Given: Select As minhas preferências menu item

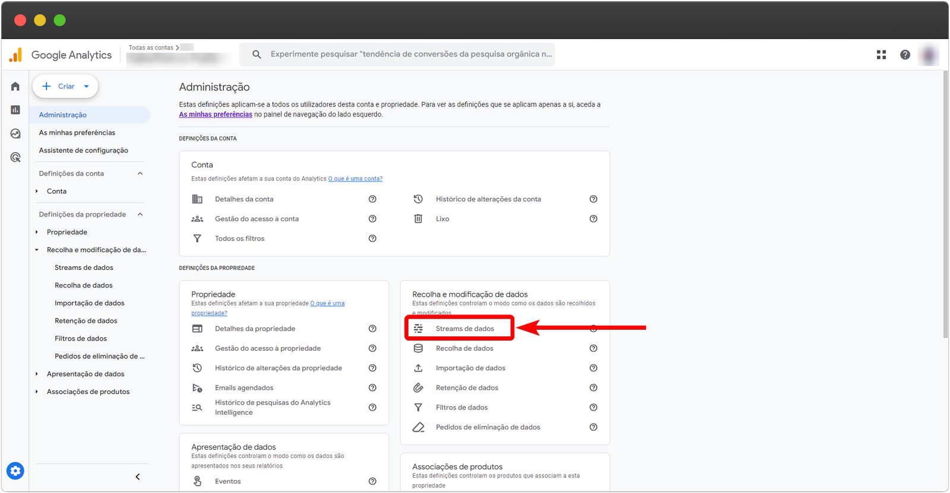Looking at the screenshot, I should [x=77, y=133].
